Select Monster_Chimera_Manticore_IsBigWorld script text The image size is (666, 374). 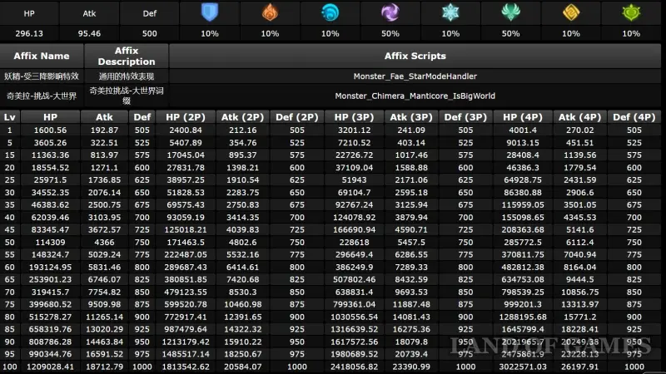(x=415, y=96)
